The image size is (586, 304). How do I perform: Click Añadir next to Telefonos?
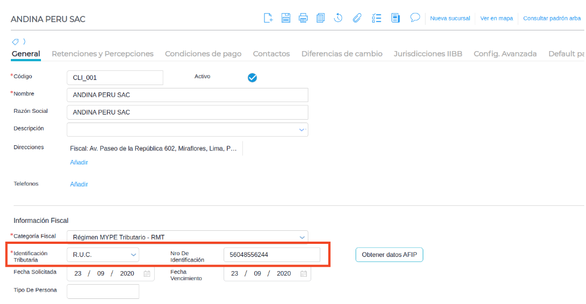(79, 184)
